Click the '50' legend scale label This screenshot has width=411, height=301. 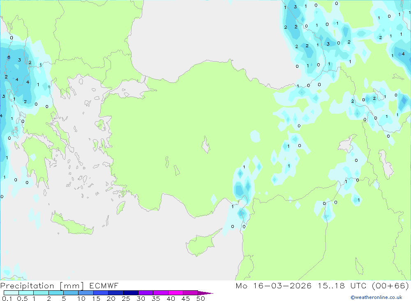click(x=201, y=299)
